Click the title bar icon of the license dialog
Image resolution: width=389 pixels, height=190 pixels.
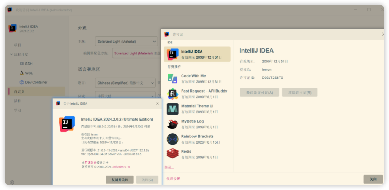point(167,34)
